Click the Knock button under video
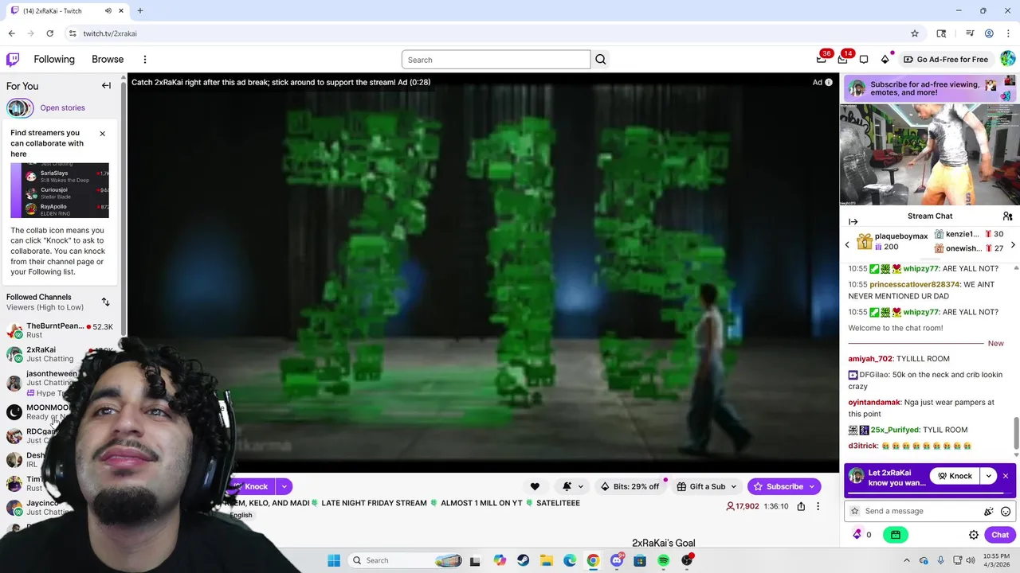The height and width of the screenshot is (573, 1020). point(252,486)
